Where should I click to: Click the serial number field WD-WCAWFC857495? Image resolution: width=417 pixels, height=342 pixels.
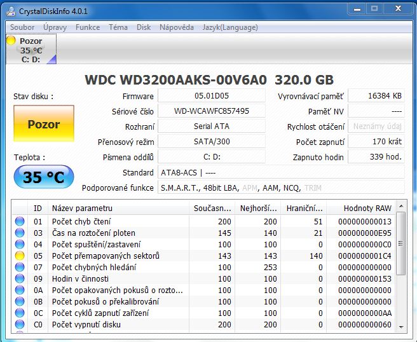point(211,111)
